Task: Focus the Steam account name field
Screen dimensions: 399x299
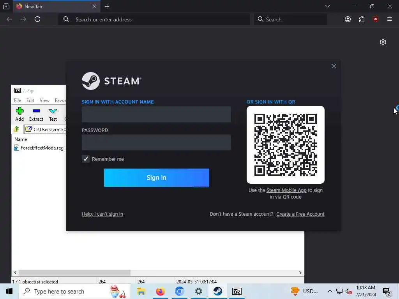Action: (156, 114)
